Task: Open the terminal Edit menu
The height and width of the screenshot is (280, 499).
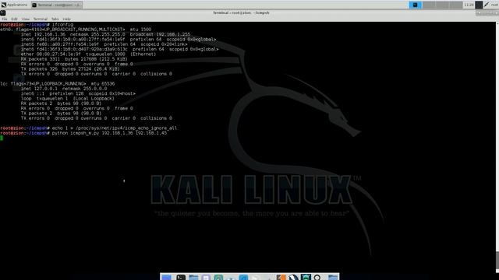Action: pos(14,19)
